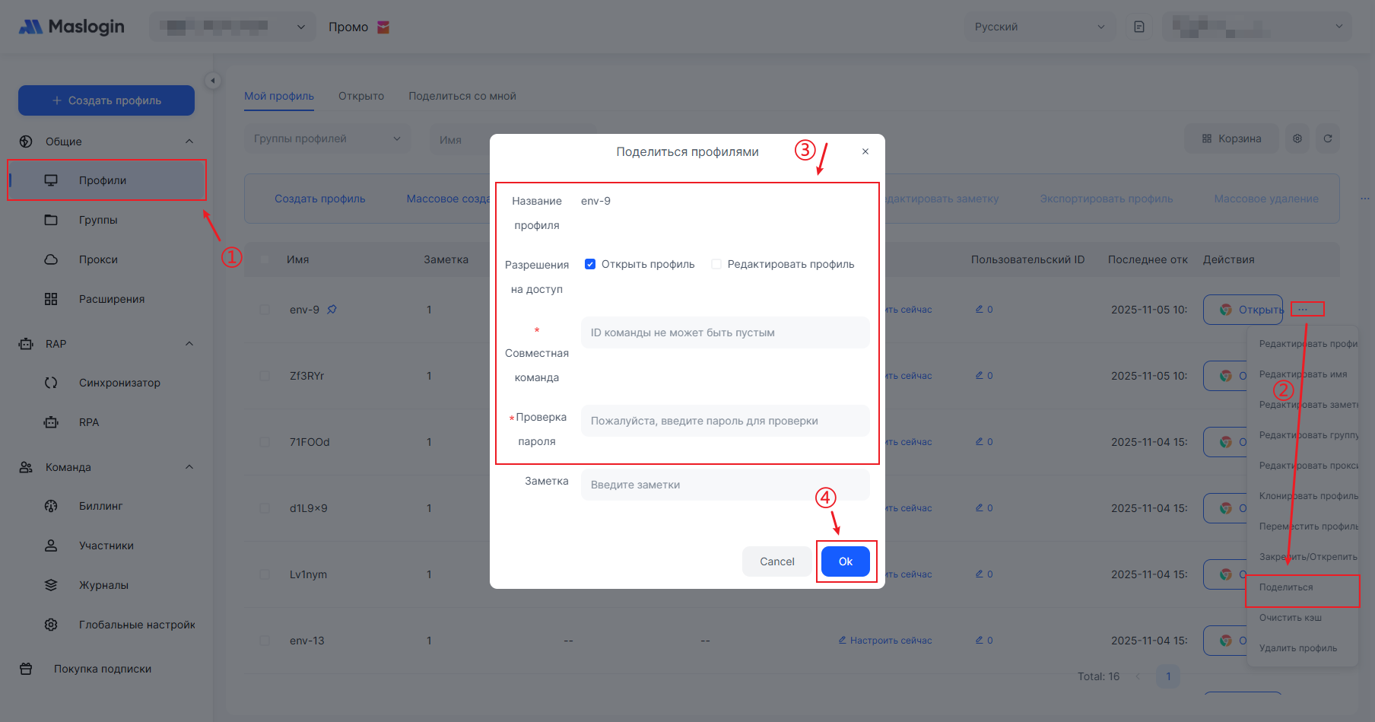Click the refresh icon near Корзина
This screenshot has height=722, width=1375.
[1328, 138]
